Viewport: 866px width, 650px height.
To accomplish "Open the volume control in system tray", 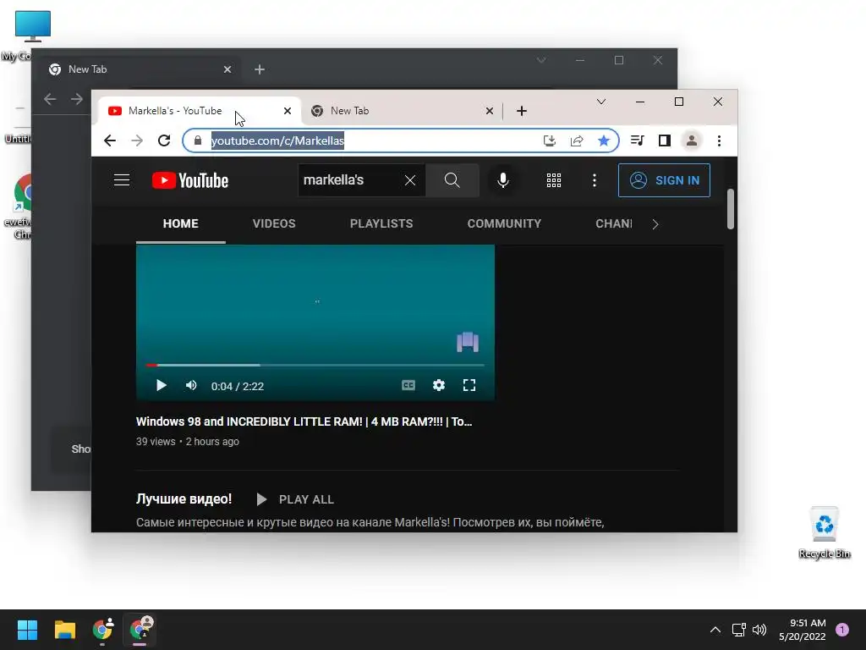I will tap(759, 630).
